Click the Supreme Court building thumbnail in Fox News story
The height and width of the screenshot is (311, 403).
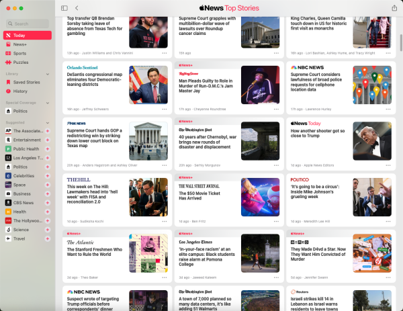148,141
